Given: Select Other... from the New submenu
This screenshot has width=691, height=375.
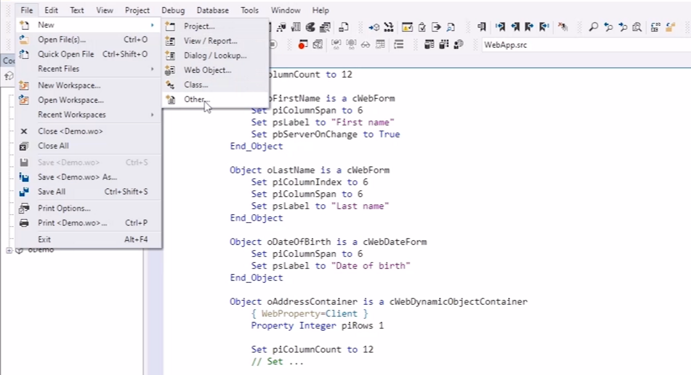Looking at the screenshot, I should coord(196,99).
